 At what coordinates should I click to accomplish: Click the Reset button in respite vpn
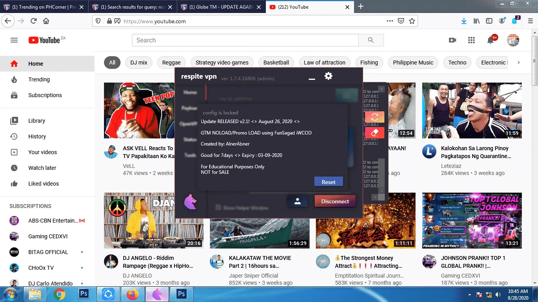pyautogui.click(x=328, y=182)
